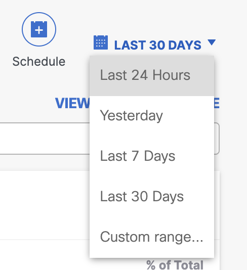Pick the Last 7 Days option
The image size is (247, 270).
152,156
